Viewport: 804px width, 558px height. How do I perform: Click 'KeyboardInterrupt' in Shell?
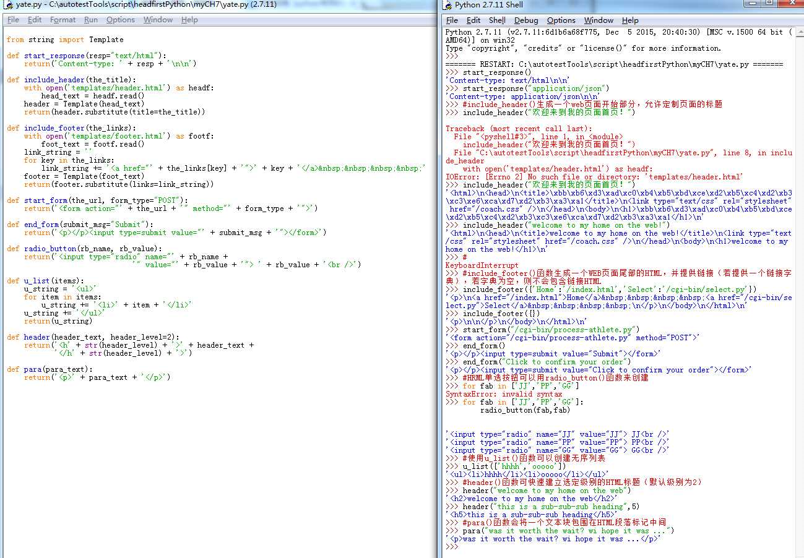click(x=482, y=265)
